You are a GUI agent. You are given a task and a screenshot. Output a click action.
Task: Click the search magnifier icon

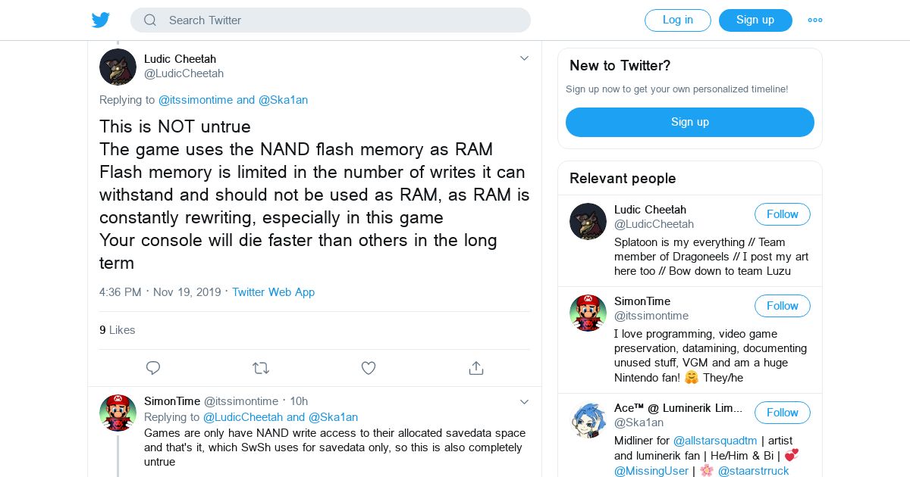coord(150,20)
